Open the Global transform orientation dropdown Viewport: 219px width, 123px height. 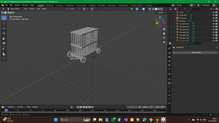tap(71, 9)
